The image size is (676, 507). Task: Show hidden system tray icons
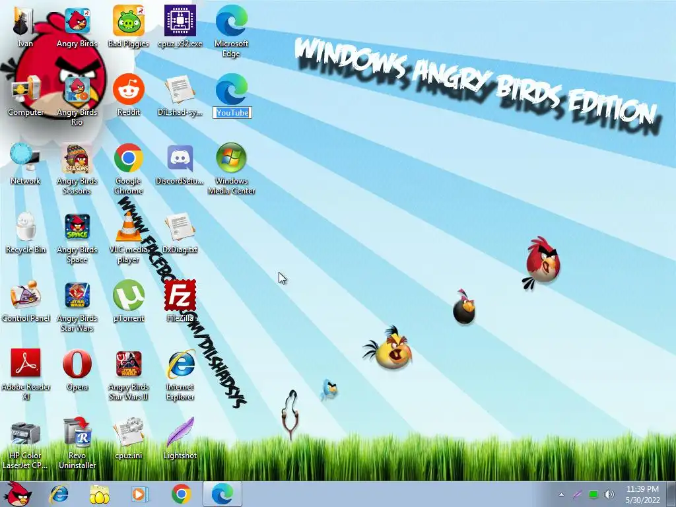coord(561,494)
